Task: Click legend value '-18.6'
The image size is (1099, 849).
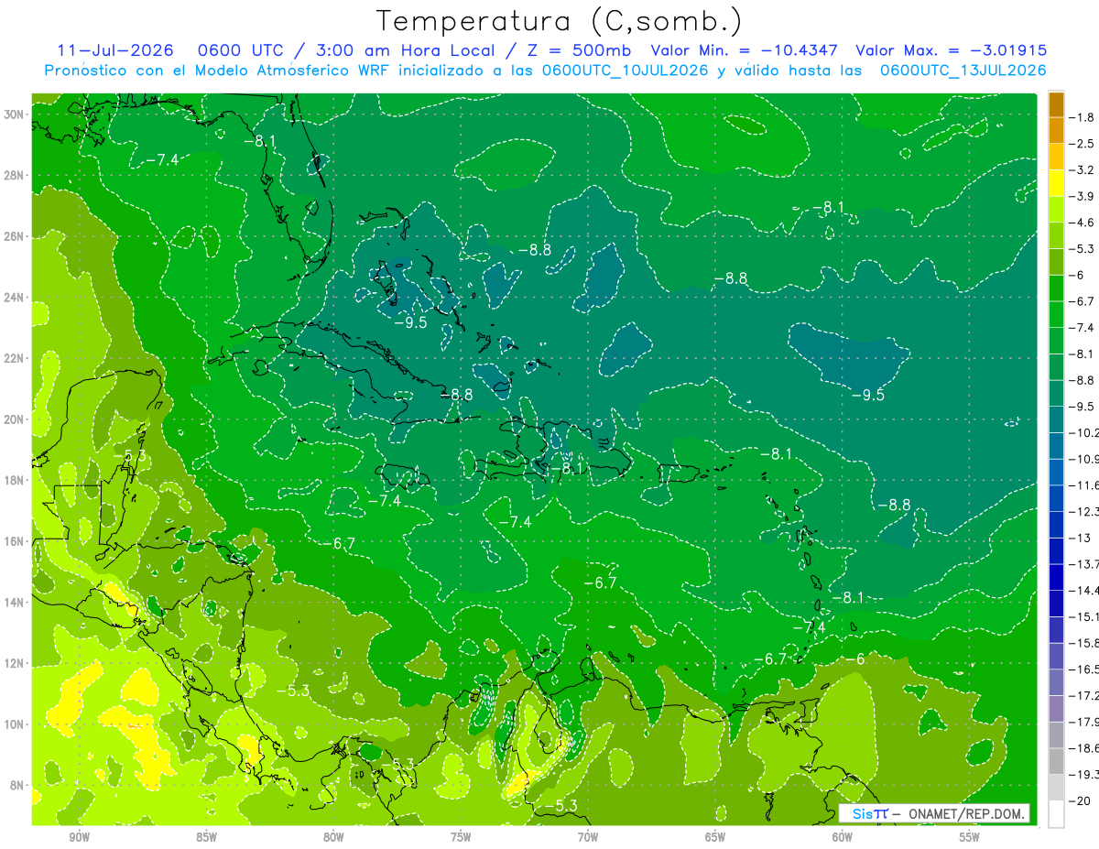Action: (1084, 748)
